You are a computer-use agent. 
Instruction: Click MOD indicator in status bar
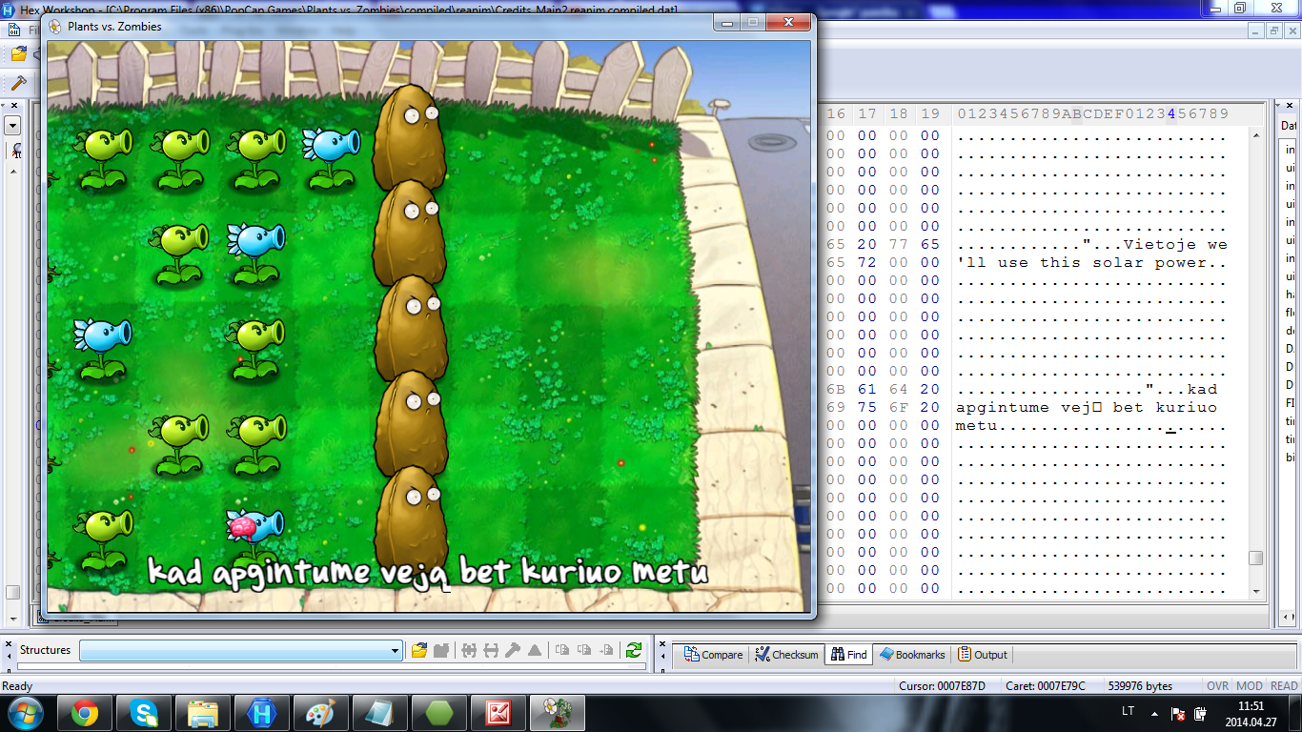[1250, 686]
